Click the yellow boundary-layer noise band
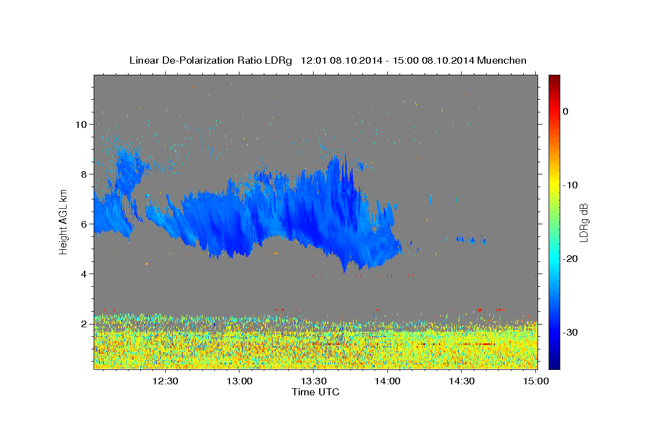 [315, 349]
